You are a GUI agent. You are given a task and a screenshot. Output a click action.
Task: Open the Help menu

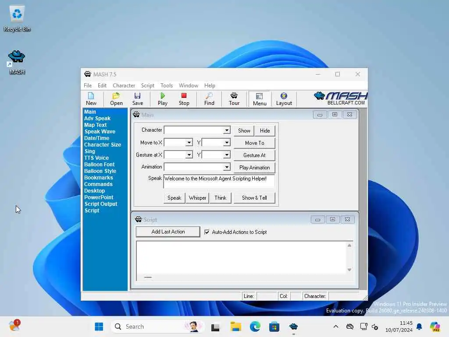point(210,86)
